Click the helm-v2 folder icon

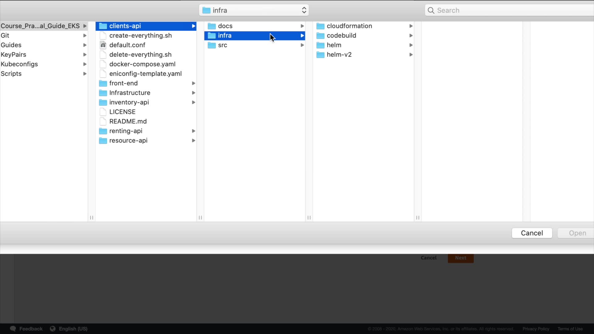(x=320, y=55)
